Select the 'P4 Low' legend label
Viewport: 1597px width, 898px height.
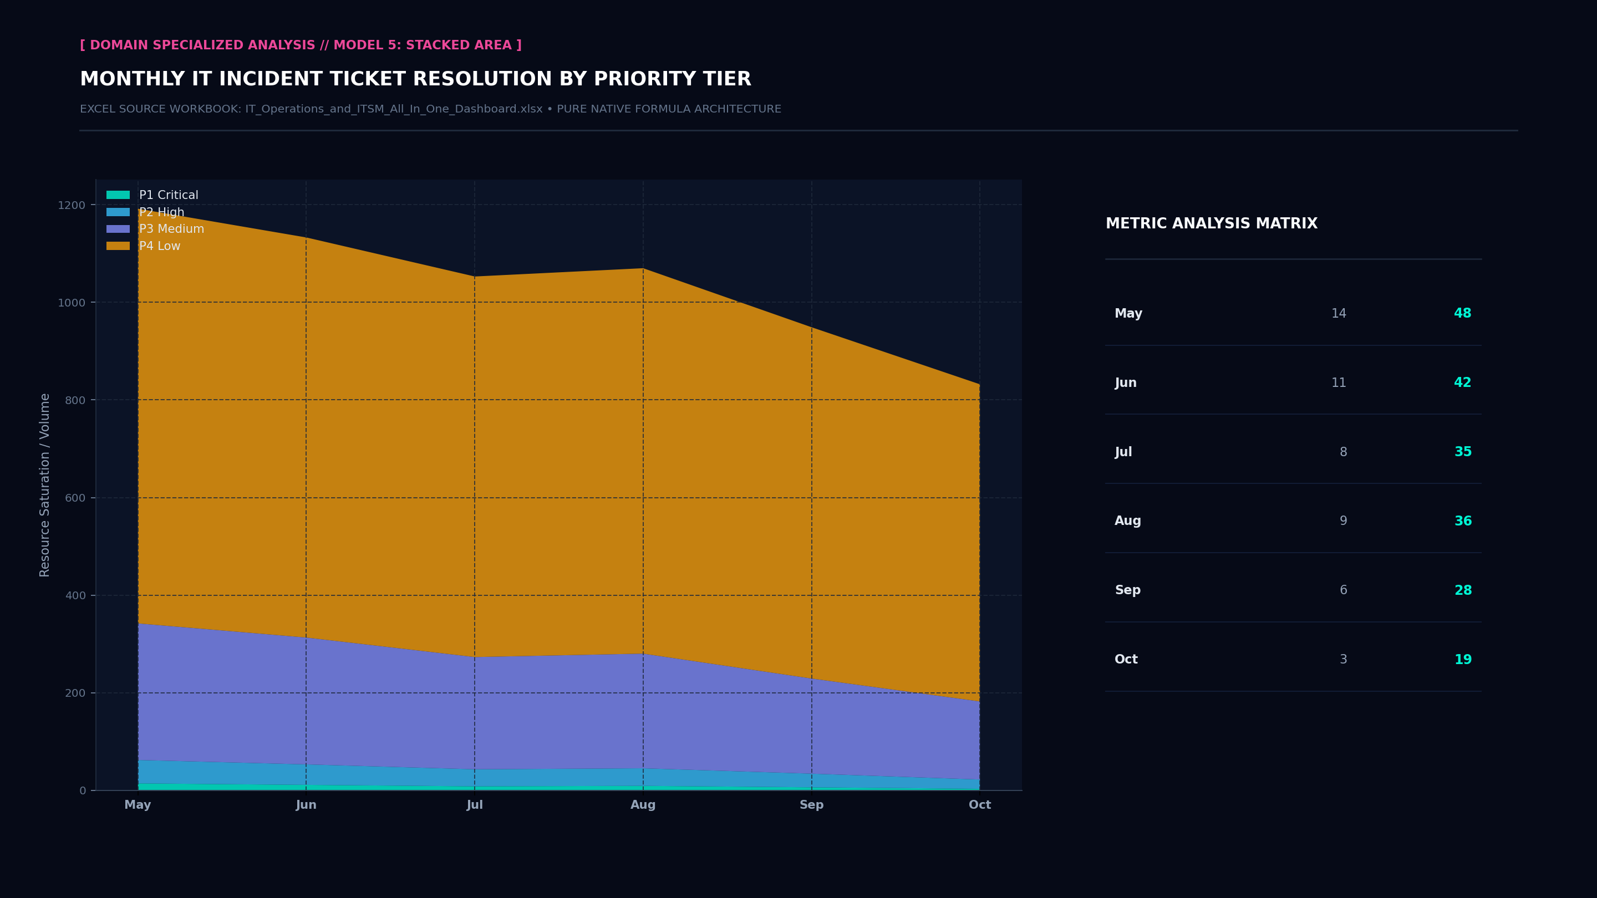pos(160,246)
